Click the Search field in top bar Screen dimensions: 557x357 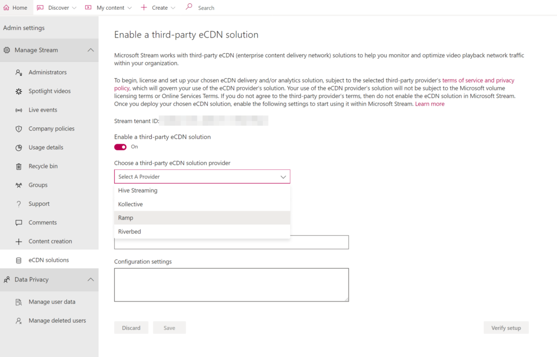[x=206, y=8]
